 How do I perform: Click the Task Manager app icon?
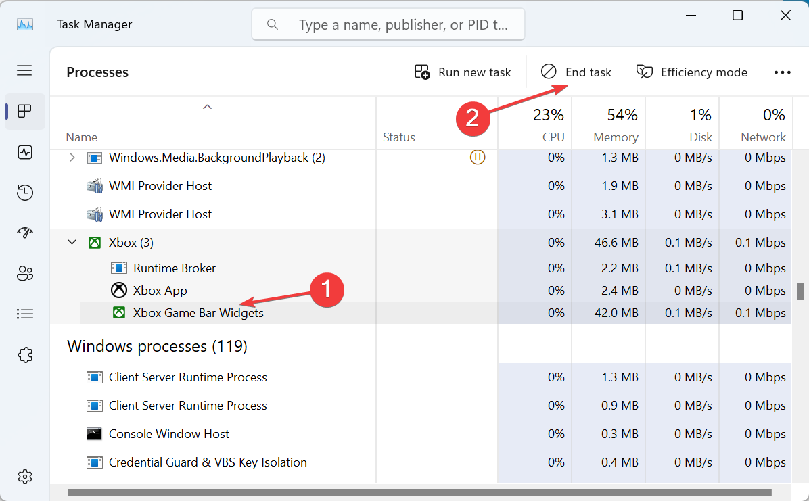click(x=25, y=24)
